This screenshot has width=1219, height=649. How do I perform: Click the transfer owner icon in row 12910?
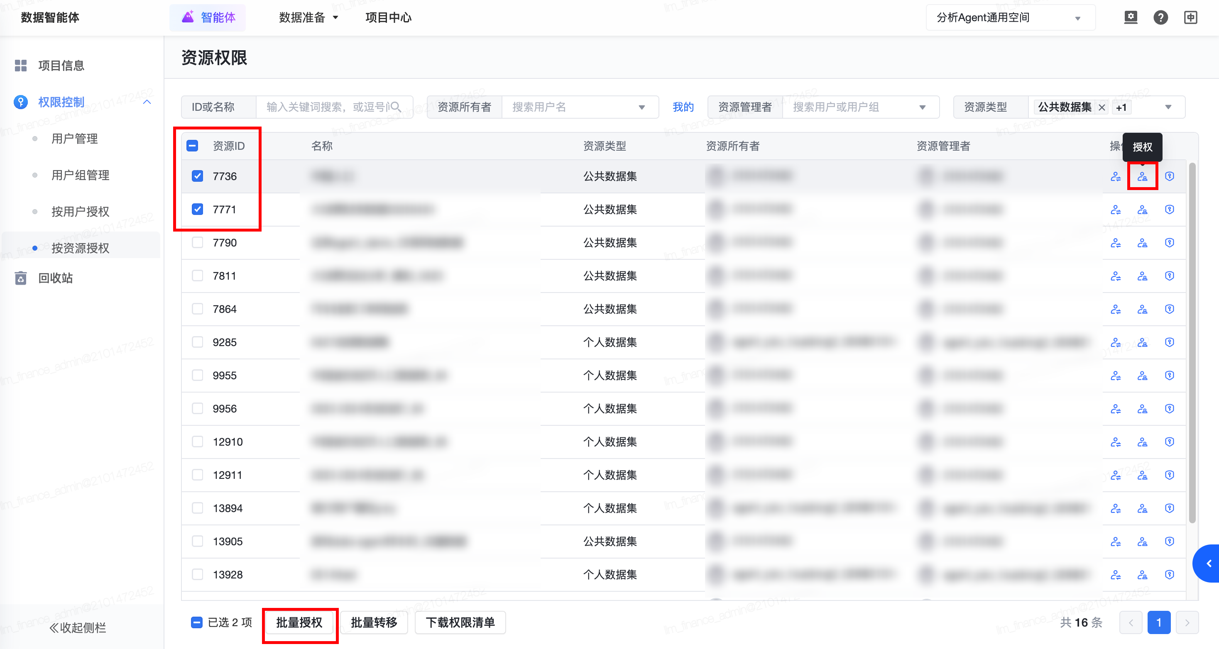pyautogui.click(x=1115, y=442)
